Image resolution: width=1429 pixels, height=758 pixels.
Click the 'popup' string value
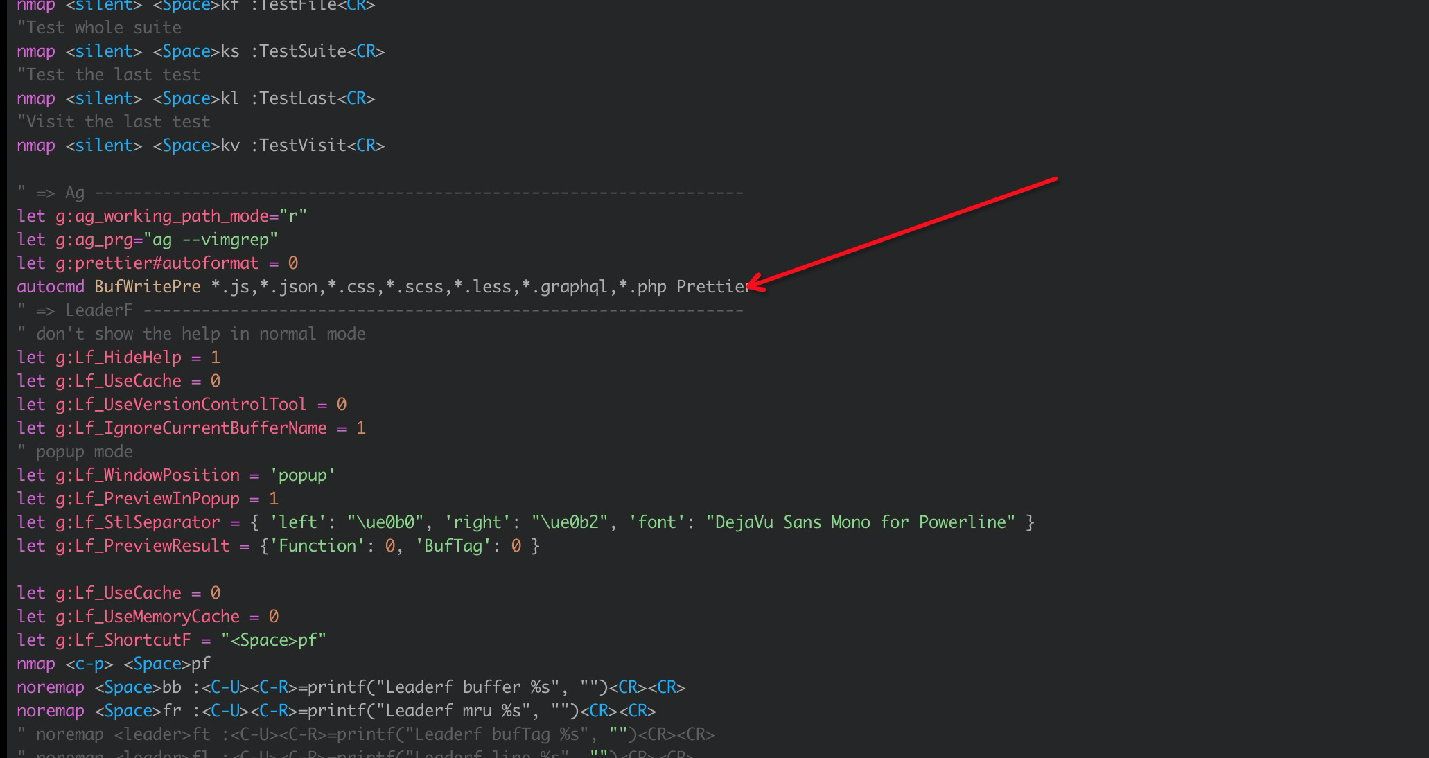click(303, 475)
